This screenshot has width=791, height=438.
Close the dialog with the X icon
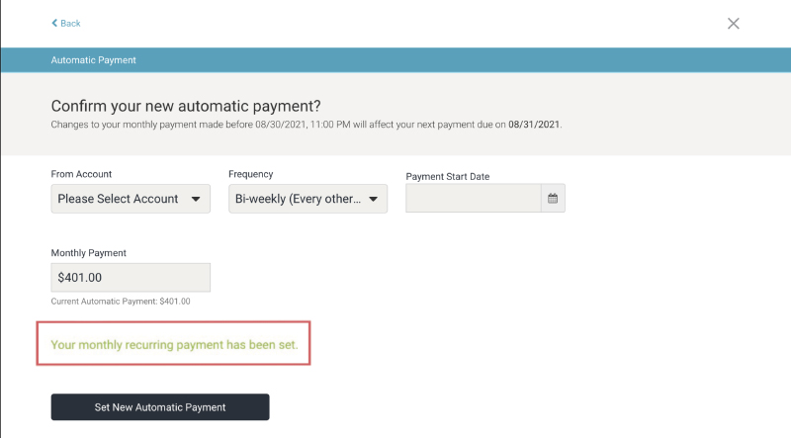(x=734, y=23)
